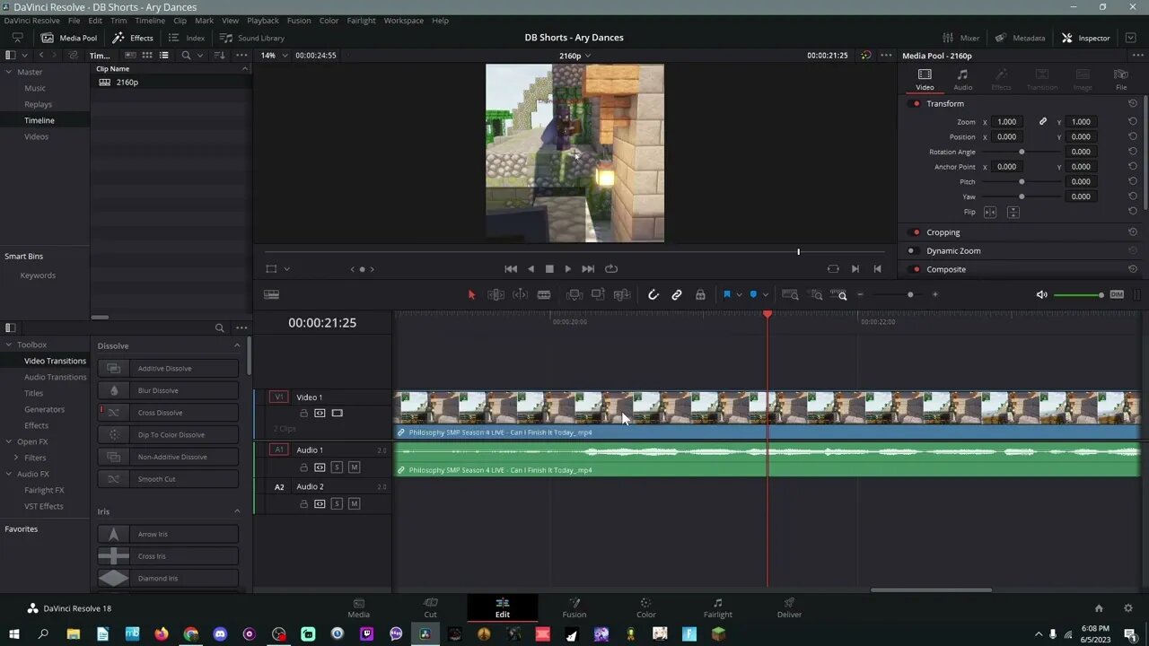Select the Selection Mode arrow tool
This screenshot has width=1149, height=646.
[x=471, y=294]
